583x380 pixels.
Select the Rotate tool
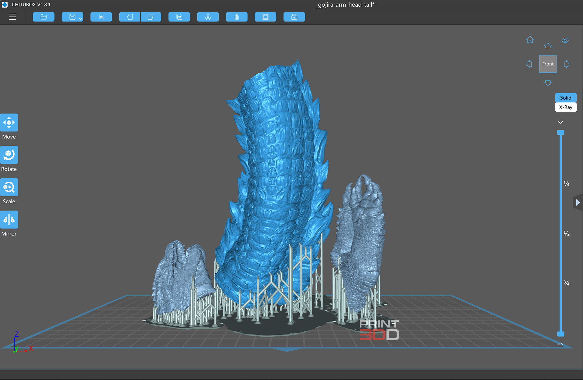pyautogui.click(x=9, y=155)
